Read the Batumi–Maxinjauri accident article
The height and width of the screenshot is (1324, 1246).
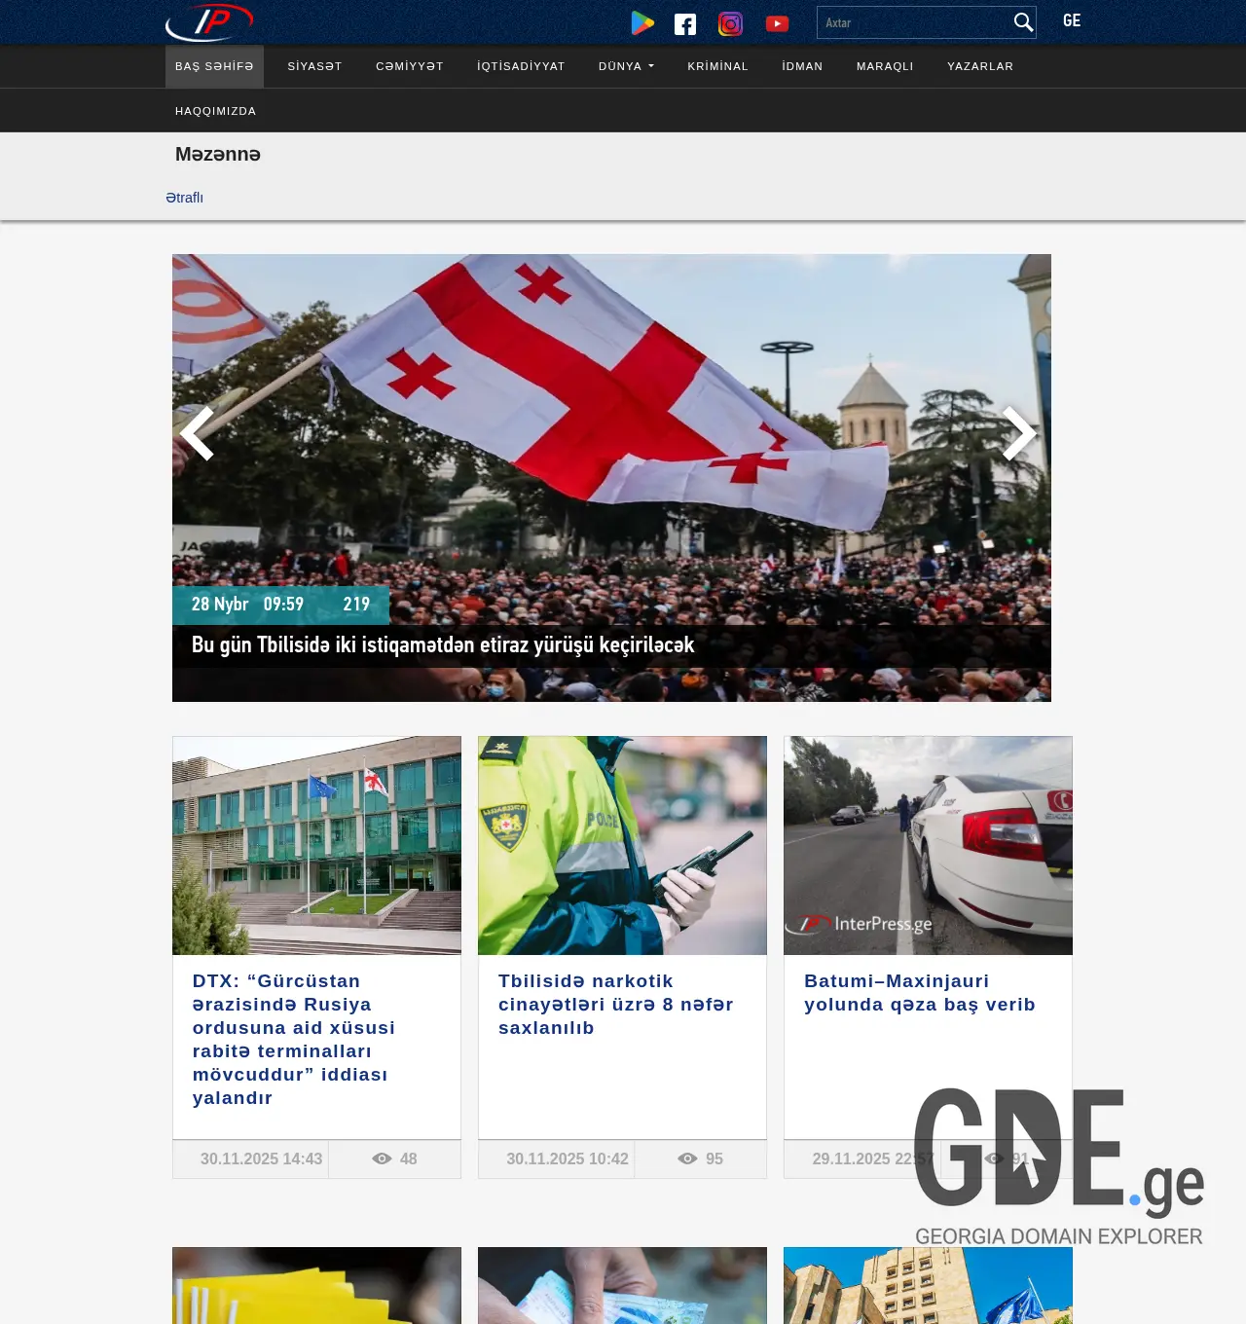(x=919, y=993)
